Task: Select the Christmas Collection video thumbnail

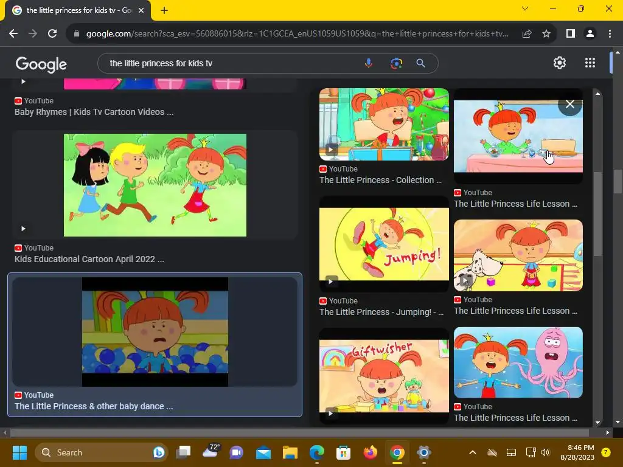Action: [384, 124]
